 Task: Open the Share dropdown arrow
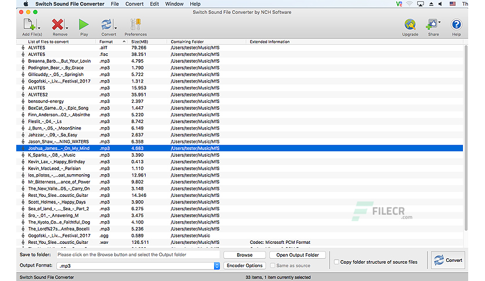440,22
